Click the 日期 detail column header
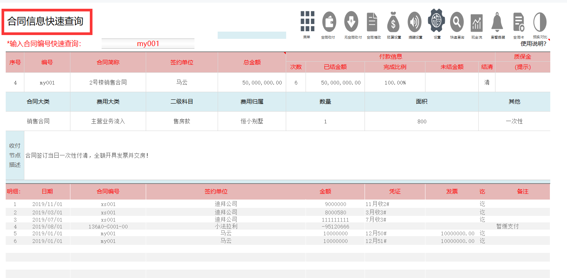 point(47,192)
